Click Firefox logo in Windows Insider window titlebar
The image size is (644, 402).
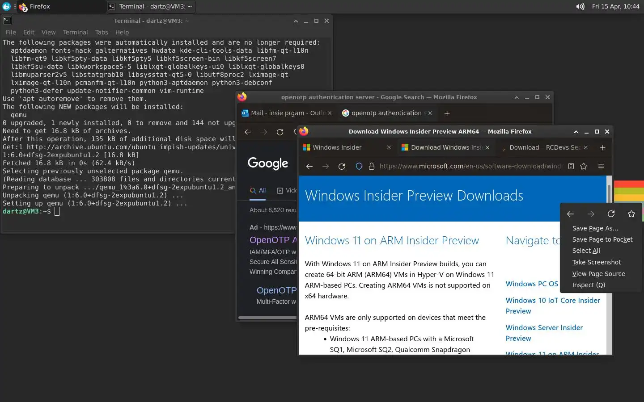point(304,131)
